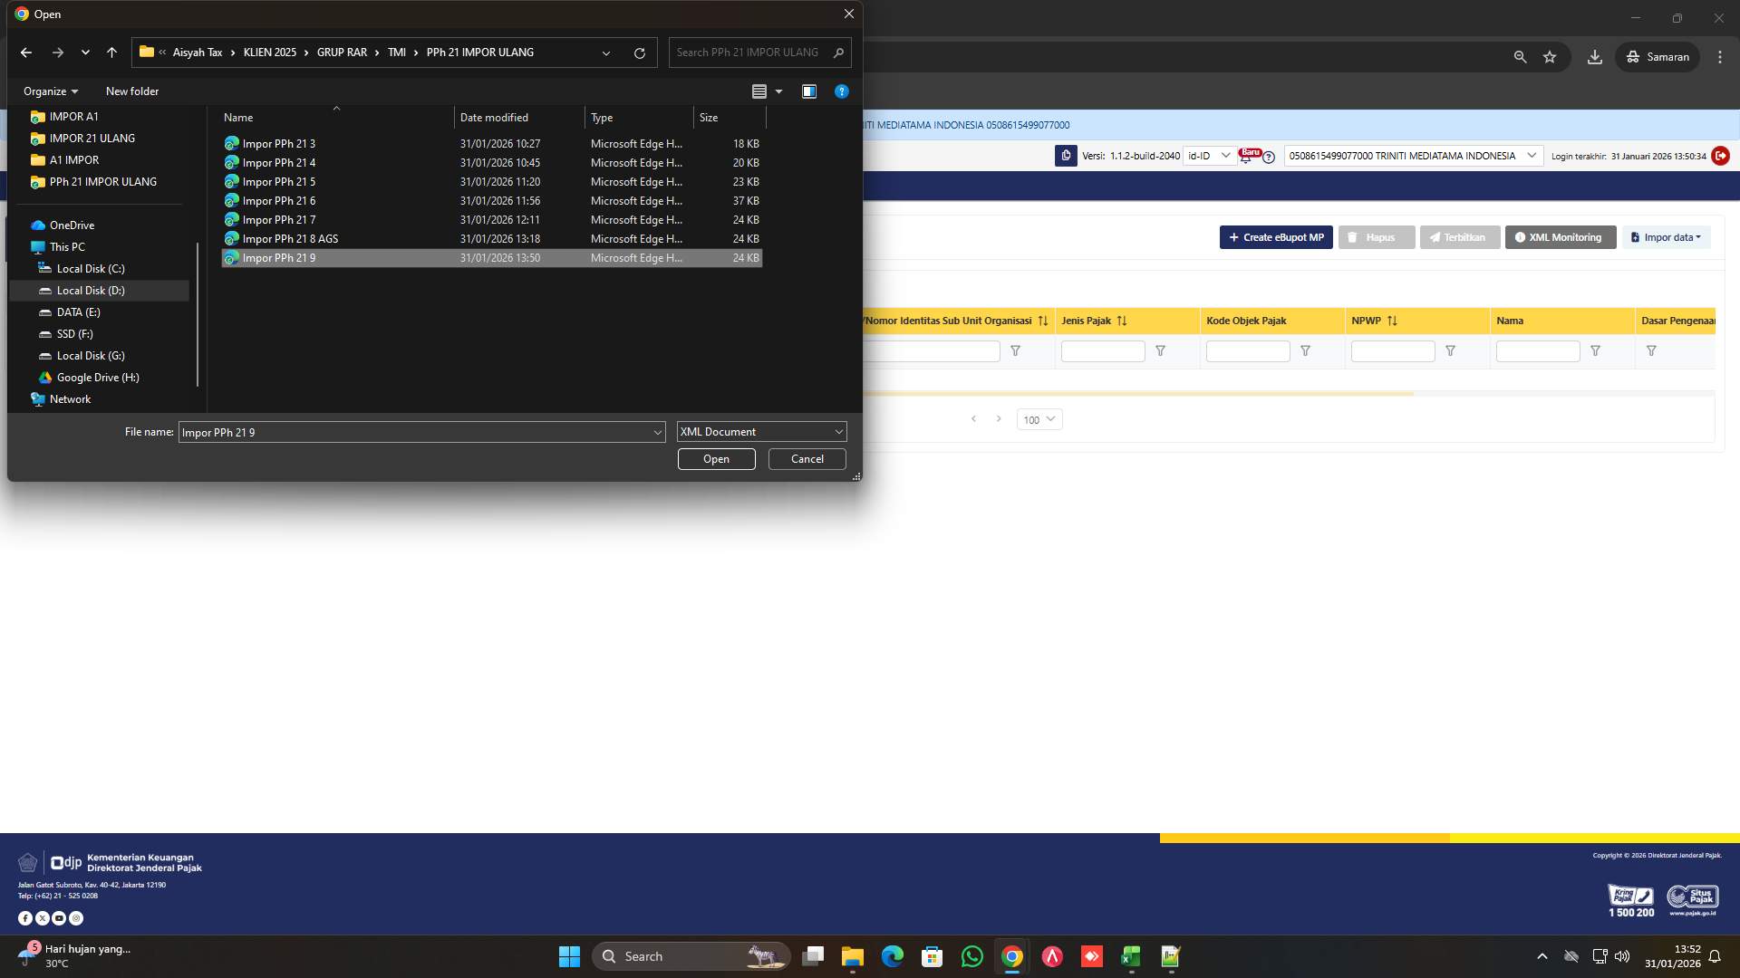
Task: Open the Organize menu
Action: [50, 91]
